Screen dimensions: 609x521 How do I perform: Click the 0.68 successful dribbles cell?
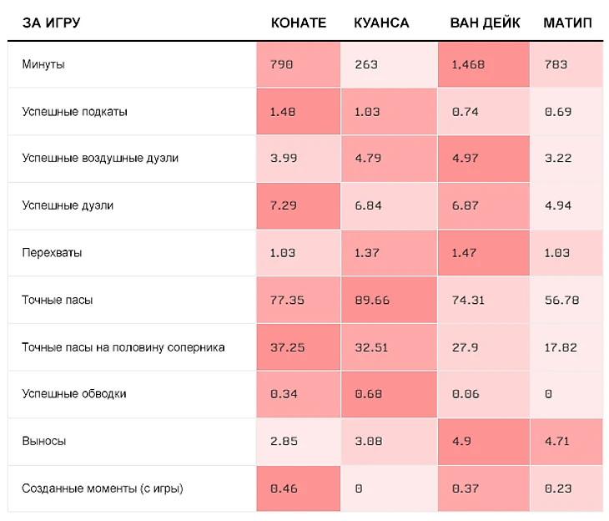389,394
